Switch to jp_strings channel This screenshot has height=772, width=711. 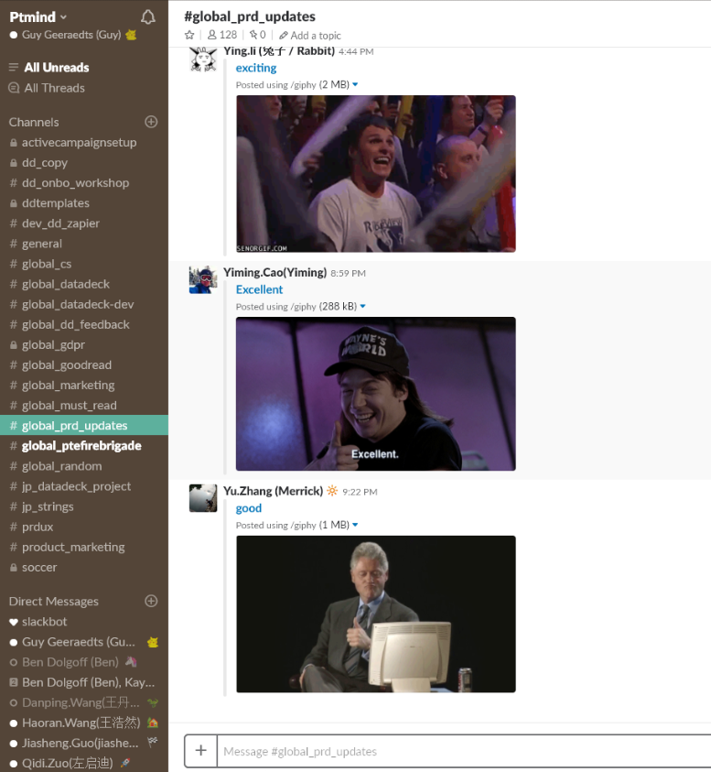coord(84,506)
